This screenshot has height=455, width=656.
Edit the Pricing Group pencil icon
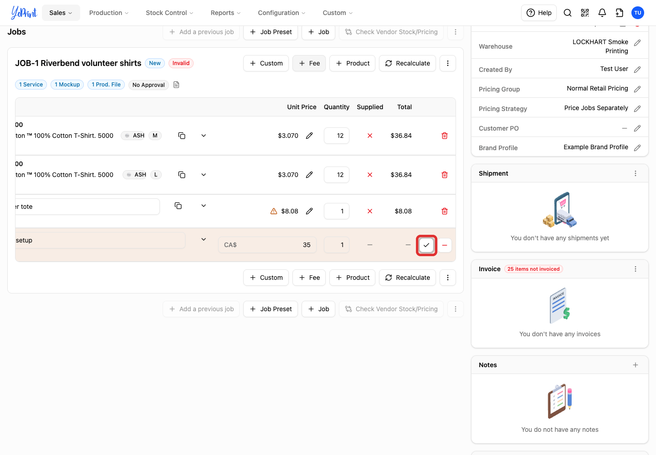pyautogui.click(x=637, y=89)
